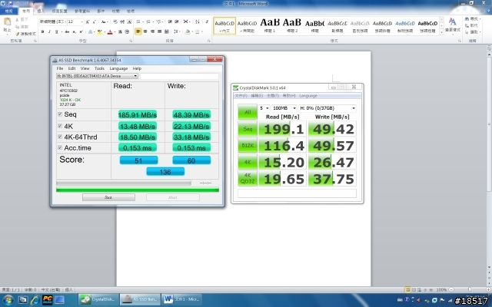This screenshot has width=492, height=307.
Task: Switch to the Insert ribbon tab
Action: click(41, 11)
